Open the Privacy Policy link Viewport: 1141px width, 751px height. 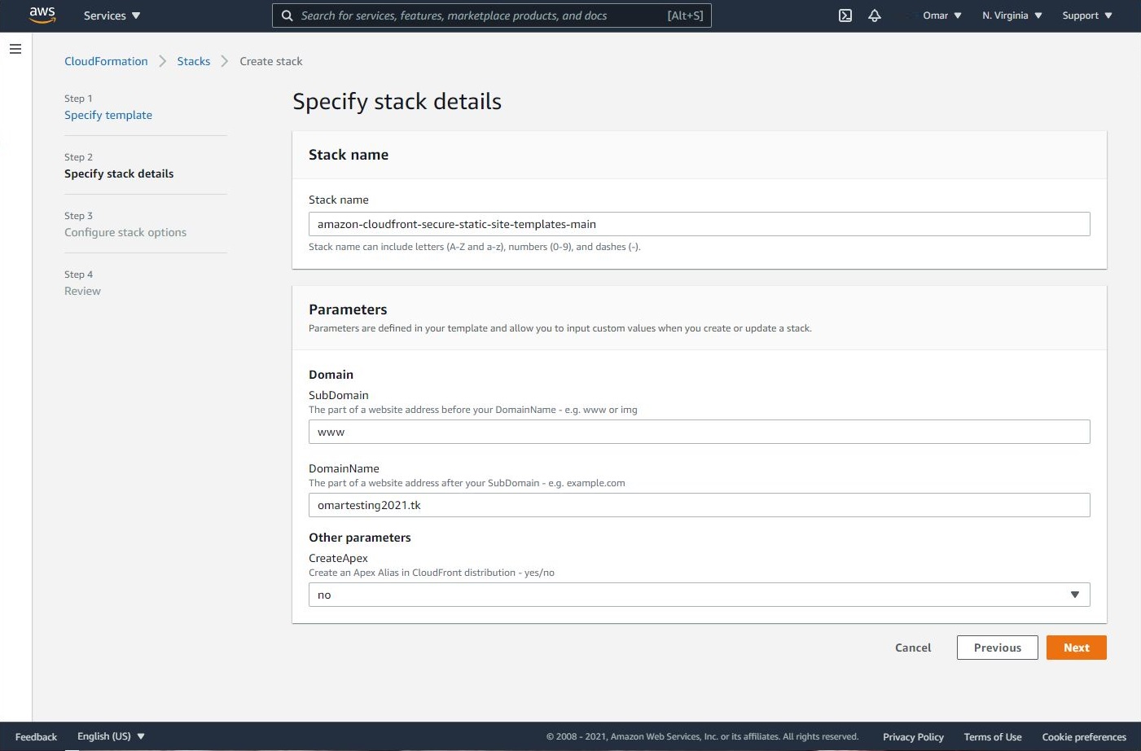point(913,737)
